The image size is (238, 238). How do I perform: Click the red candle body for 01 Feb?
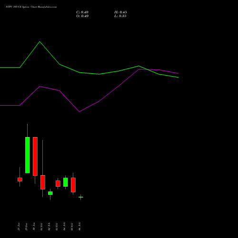click(43, 182)
